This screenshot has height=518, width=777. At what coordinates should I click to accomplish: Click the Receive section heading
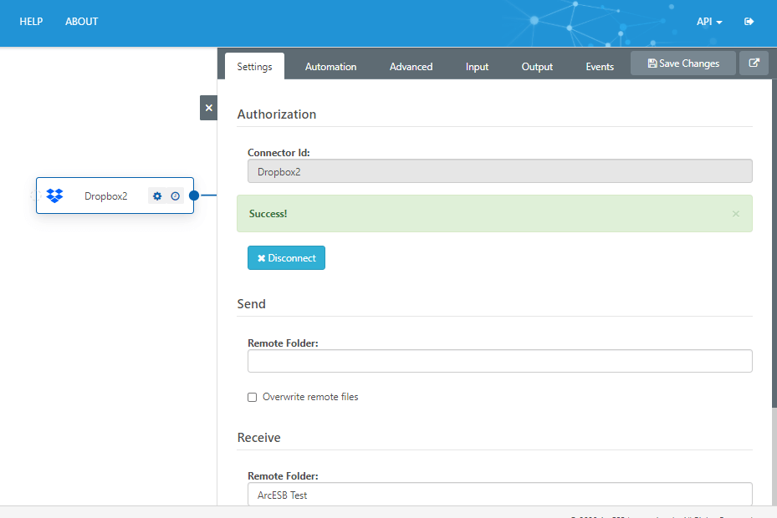pos(258,438)
